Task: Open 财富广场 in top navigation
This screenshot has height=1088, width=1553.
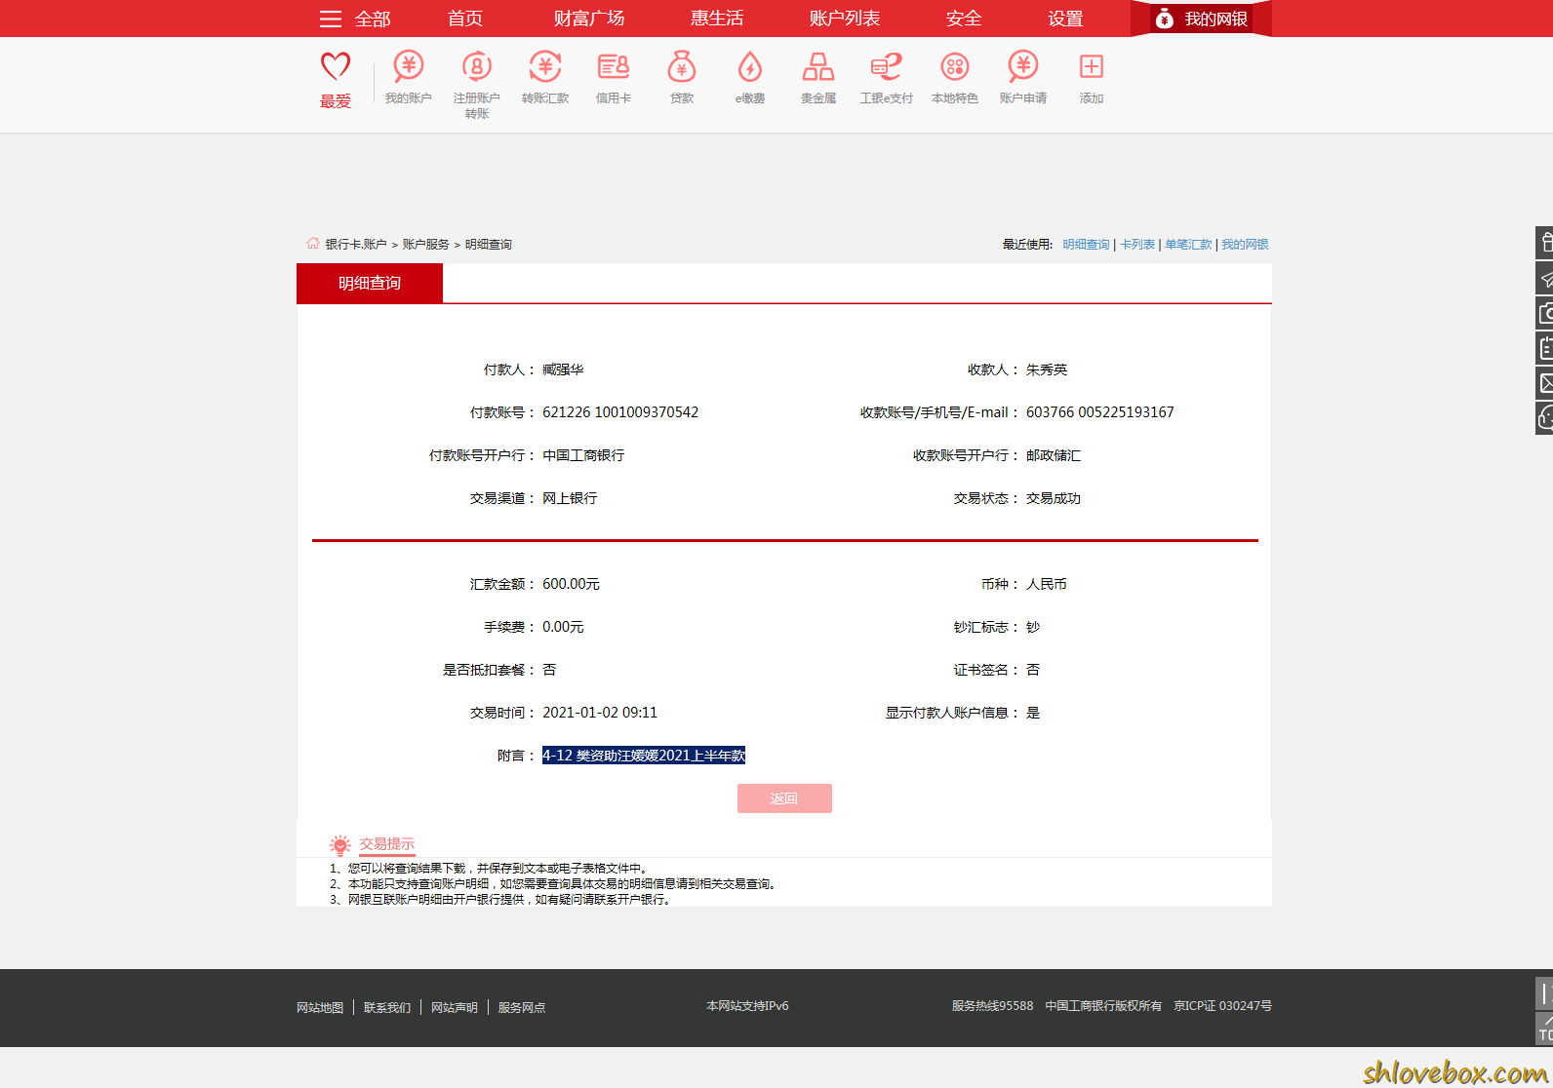Action: point(589,19)
